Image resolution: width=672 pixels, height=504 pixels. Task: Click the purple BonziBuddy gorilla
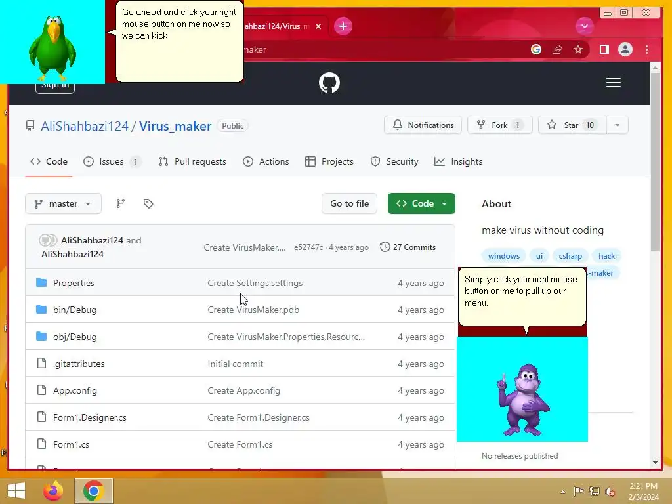pyautogui.click(x=524, y=399)
